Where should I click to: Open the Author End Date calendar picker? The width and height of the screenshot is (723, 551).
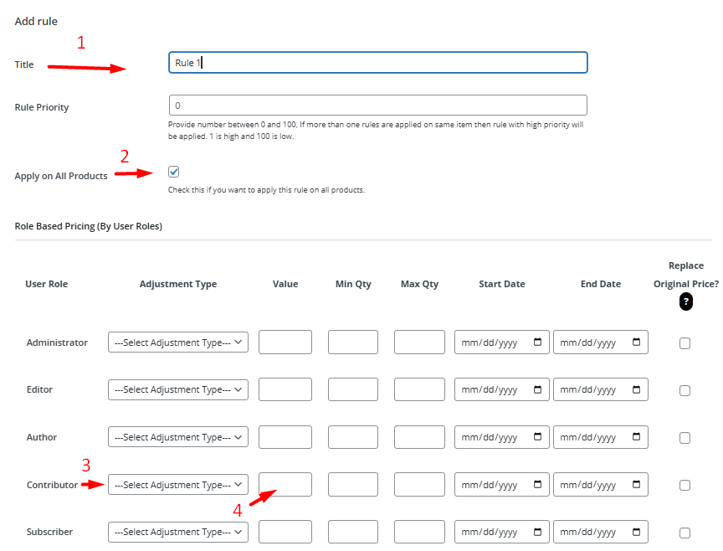tap(636, 436)
